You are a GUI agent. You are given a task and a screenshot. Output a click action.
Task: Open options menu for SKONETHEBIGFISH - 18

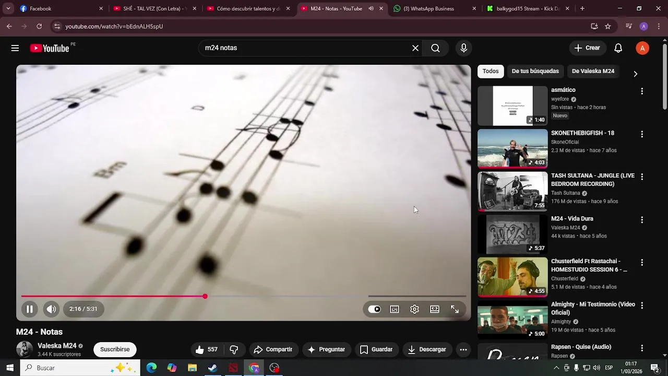(642, 134)
